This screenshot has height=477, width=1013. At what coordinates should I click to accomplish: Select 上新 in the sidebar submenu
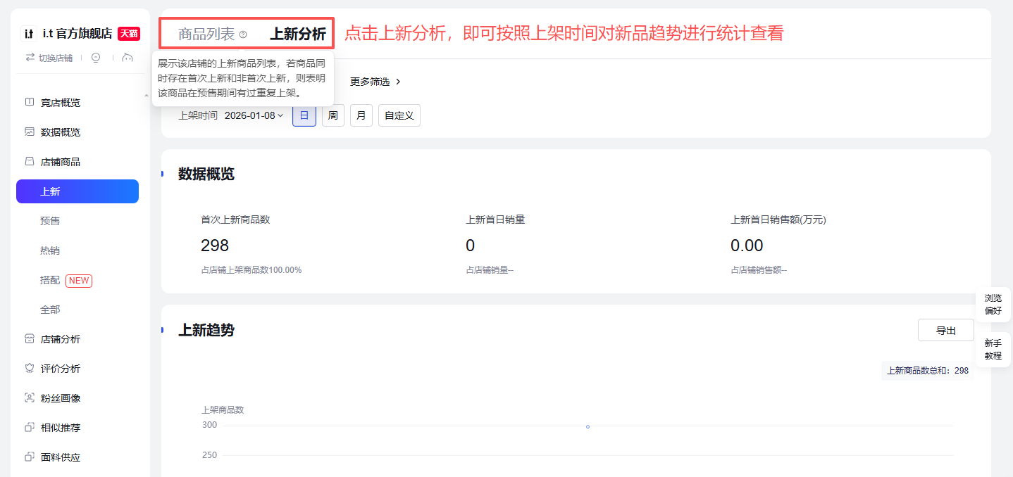(x=77, y=191)
